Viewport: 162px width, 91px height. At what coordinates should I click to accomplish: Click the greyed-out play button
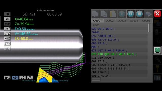point(122,14)
